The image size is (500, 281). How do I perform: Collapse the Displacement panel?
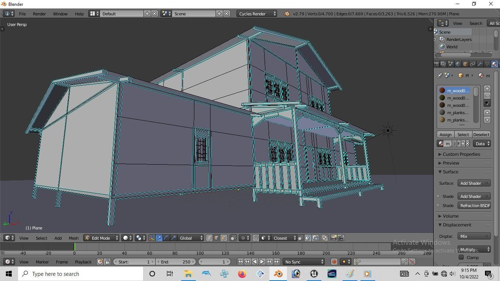point(456,225)
